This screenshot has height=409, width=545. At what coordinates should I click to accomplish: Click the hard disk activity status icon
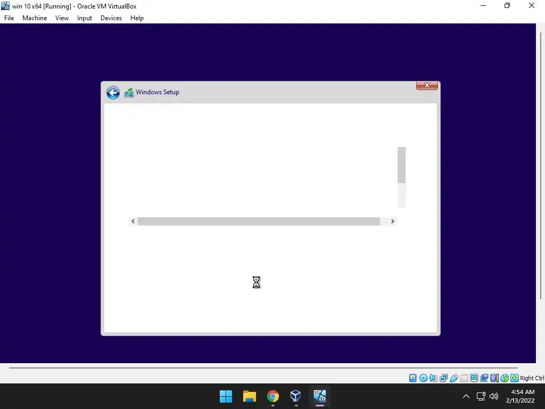tap(412, 378)
